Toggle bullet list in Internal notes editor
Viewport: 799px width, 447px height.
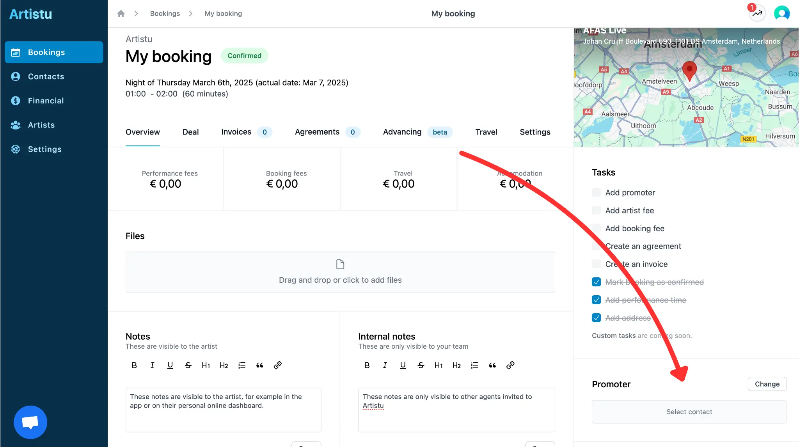pos(474,365)
